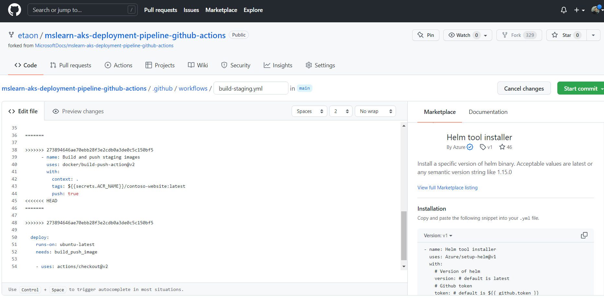
Task: Open the indent size 2 dropdown
Action: click(341, 111)
